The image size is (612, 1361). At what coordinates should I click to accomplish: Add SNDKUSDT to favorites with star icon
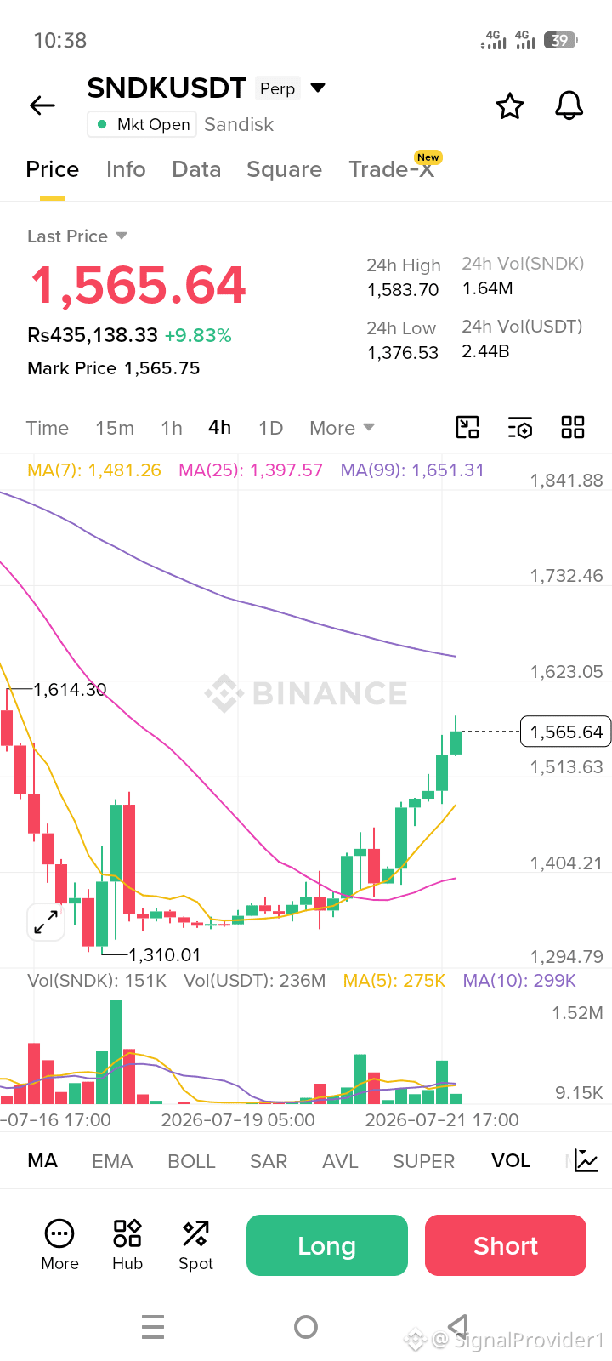click(510, 106)
